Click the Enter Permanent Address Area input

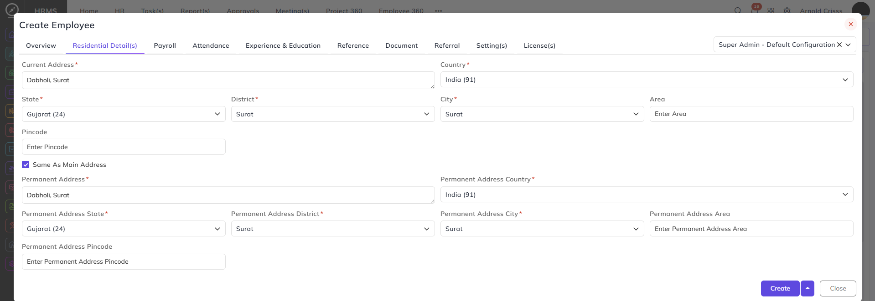(751, 229)
